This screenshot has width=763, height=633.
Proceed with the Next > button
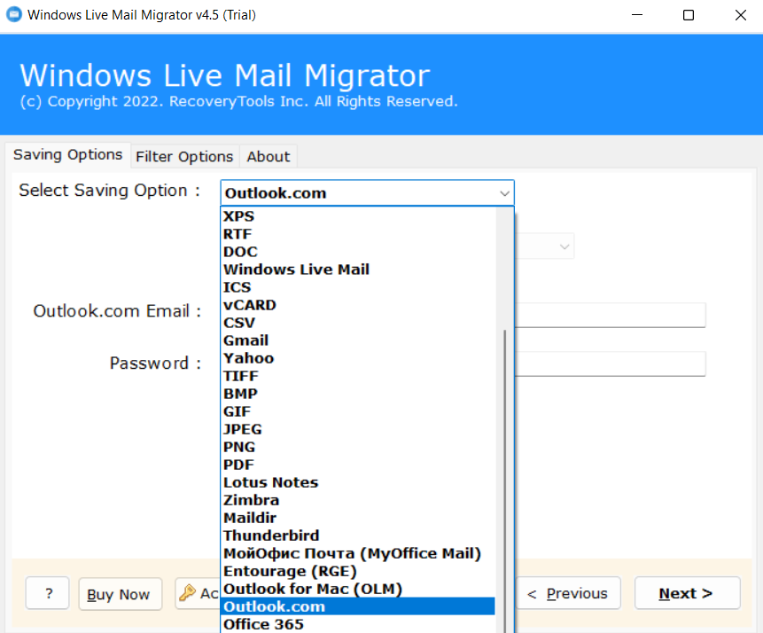(x=687, y=593)
